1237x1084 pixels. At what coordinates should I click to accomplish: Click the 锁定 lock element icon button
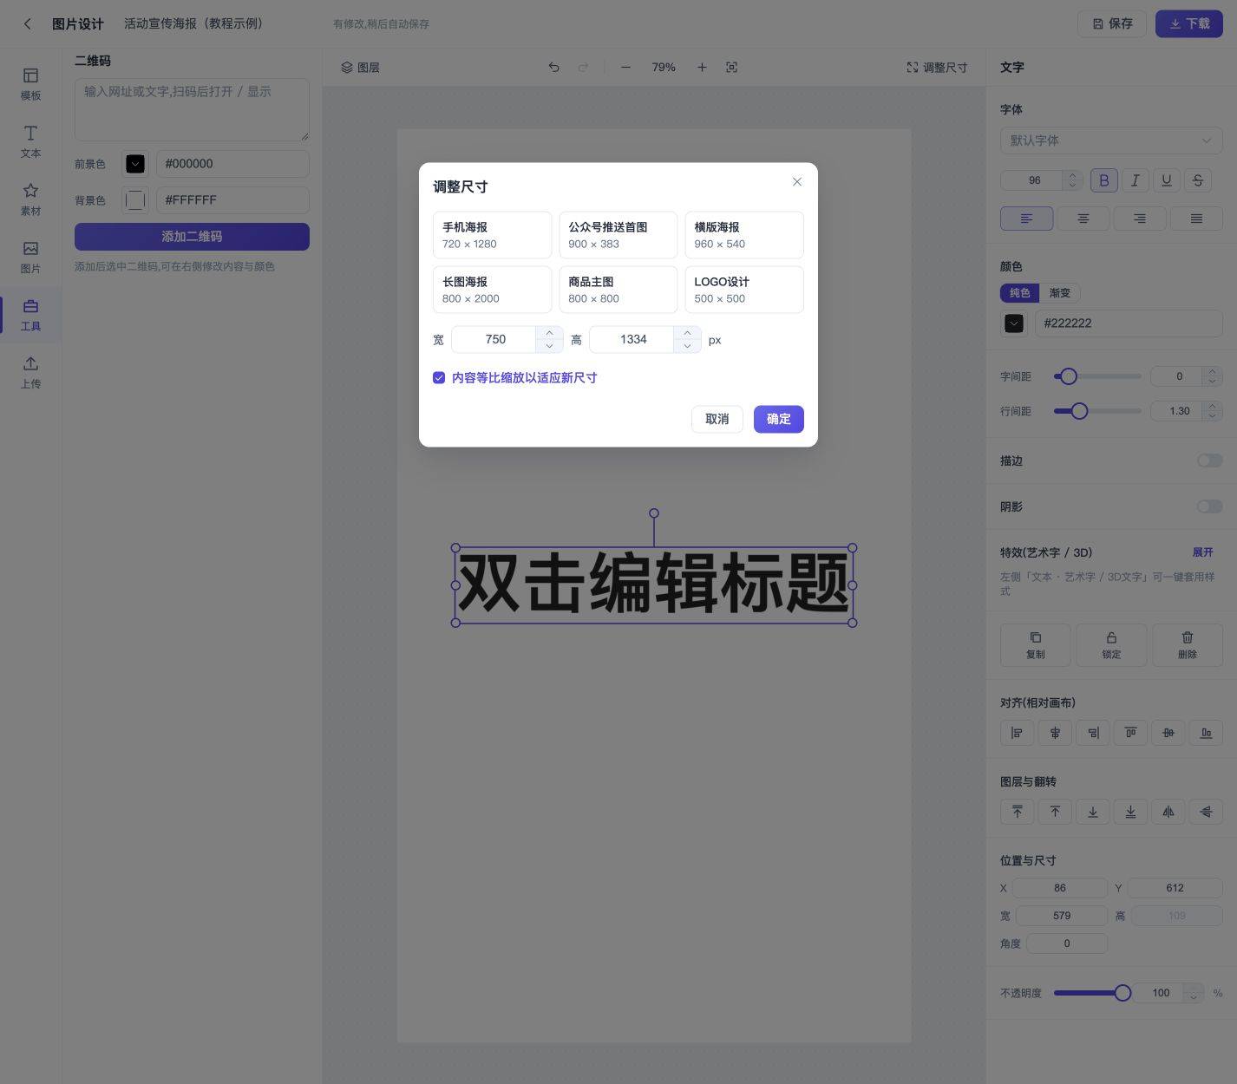[1111, 645]
